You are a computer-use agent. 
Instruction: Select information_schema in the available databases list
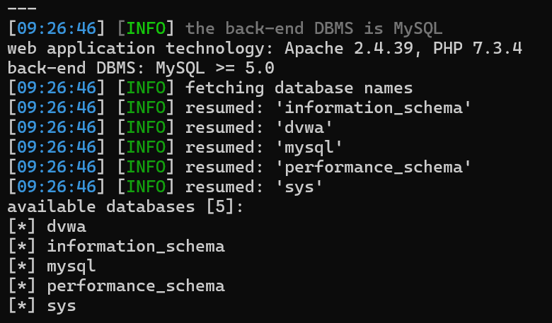coord(135,247)
